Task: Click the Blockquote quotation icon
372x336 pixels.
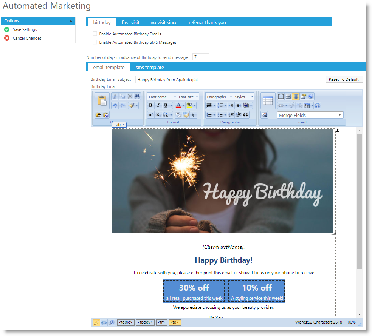Action: [x=246, y=115]
